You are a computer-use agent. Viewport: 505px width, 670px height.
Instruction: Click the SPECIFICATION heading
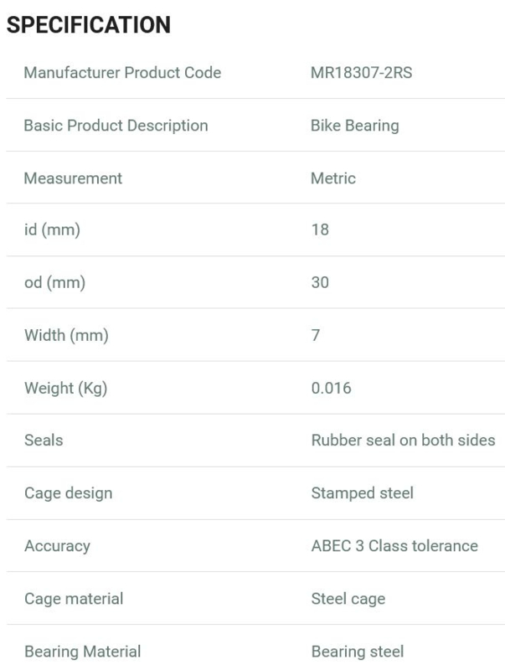[89, 24]
